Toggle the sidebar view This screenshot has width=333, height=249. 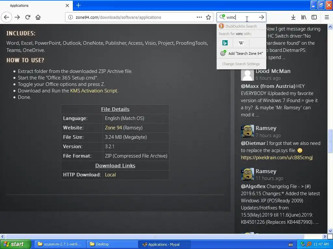coord(314,17)
